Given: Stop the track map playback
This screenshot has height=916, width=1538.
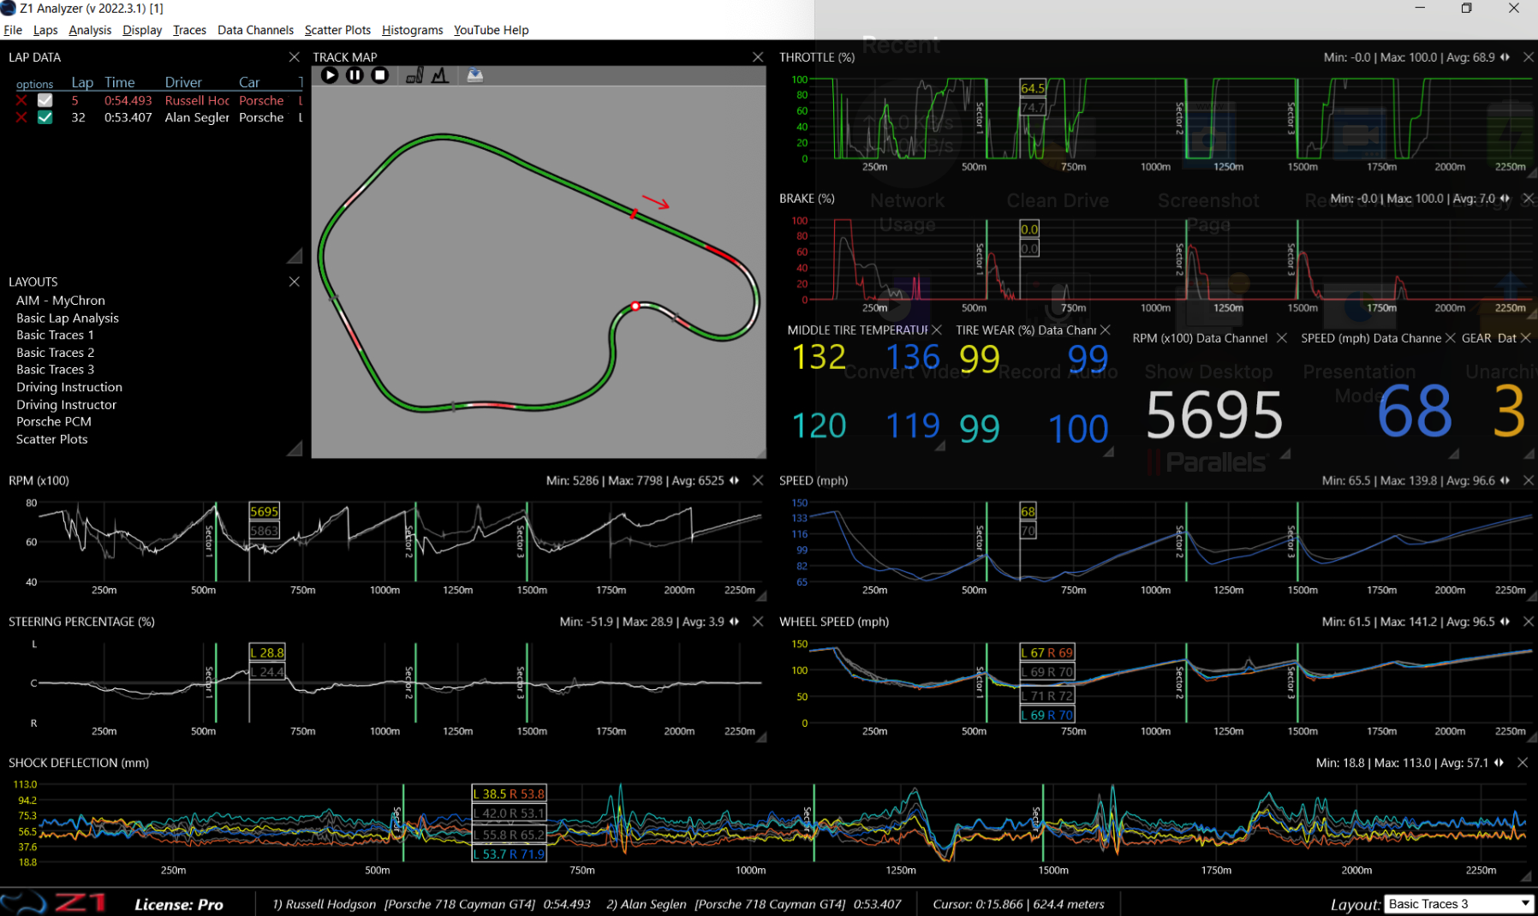Looking at the screenshot, I should 380,75.
